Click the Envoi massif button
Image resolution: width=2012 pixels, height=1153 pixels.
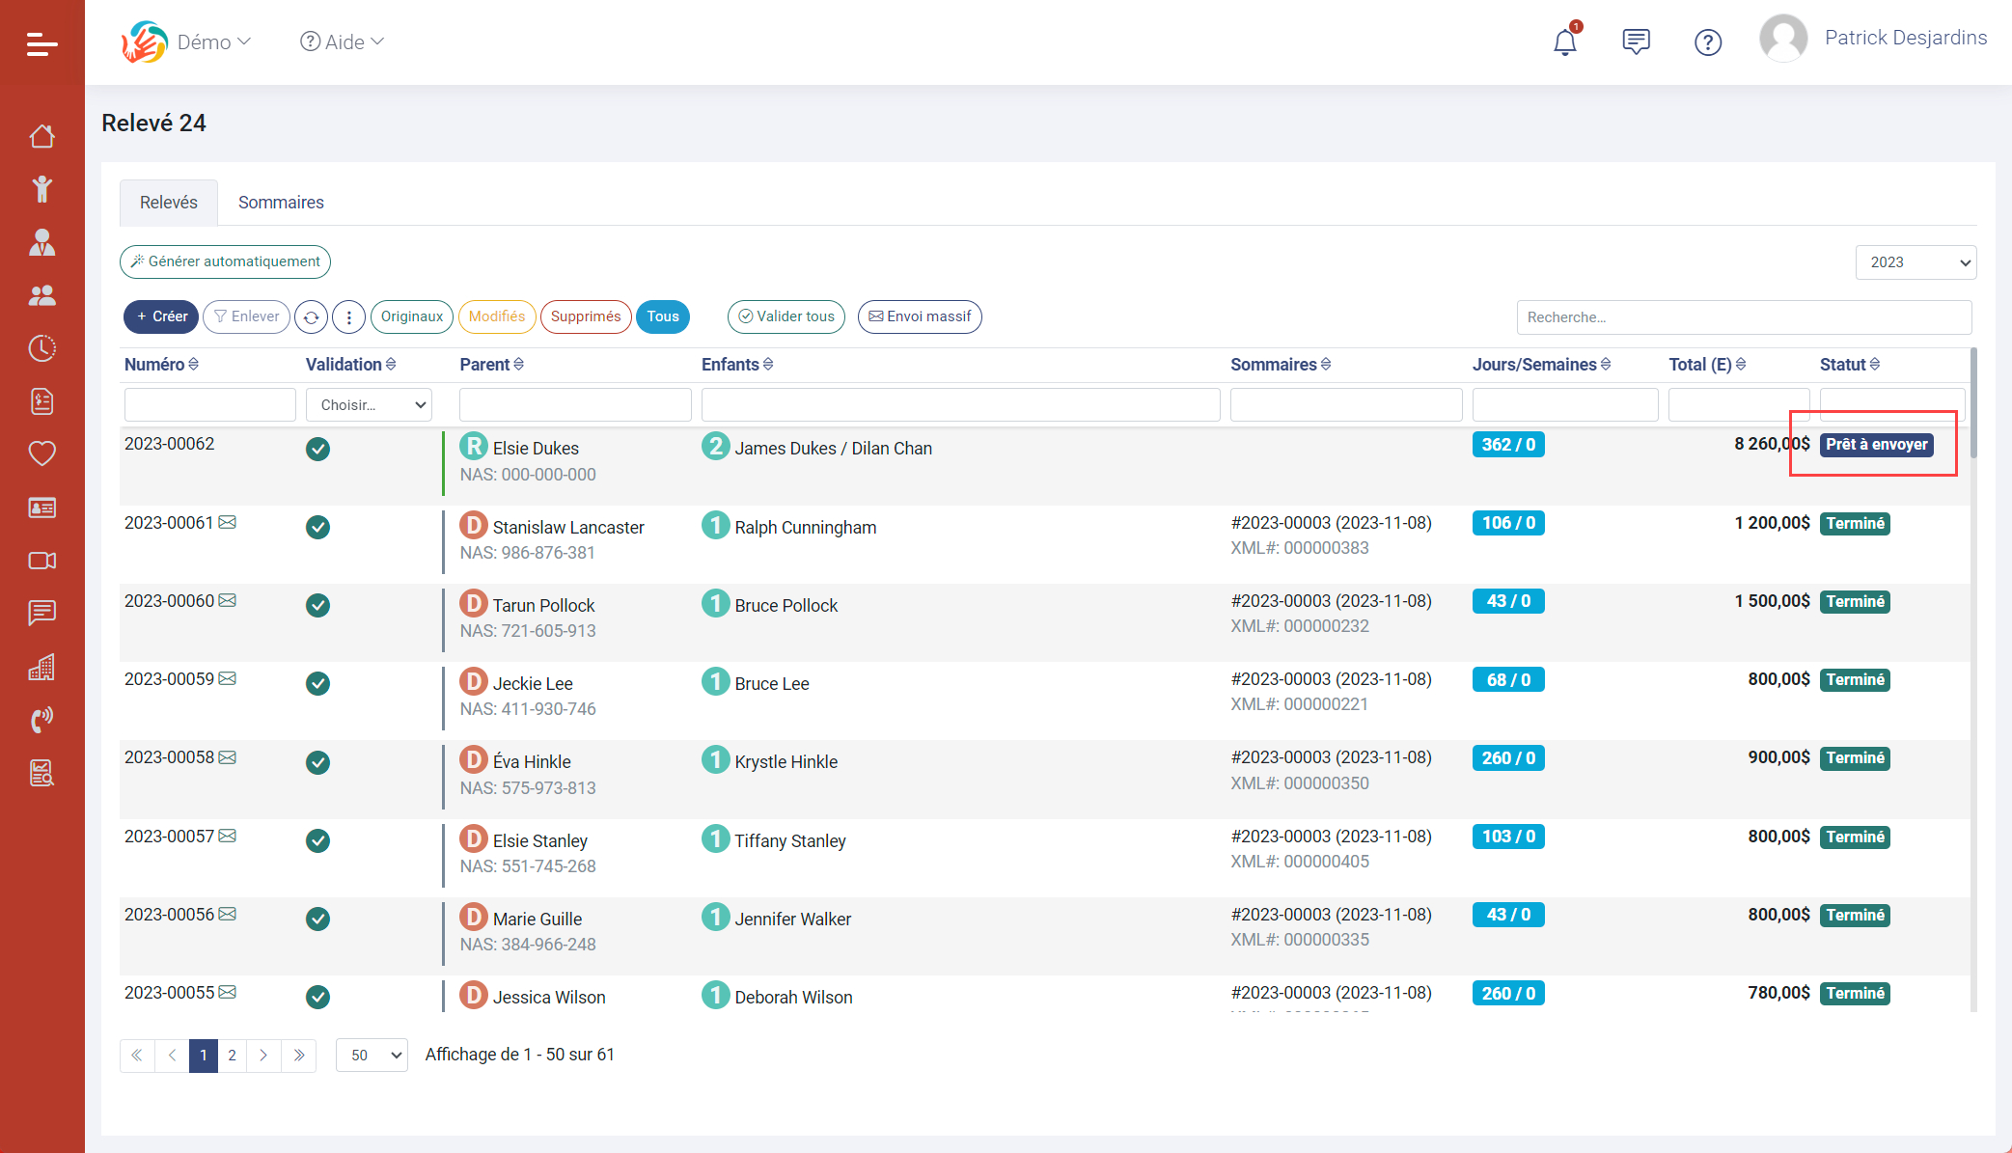919,316
